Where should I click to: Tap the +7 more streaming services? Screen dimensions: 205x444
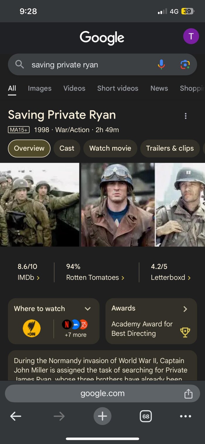[76, 335]
